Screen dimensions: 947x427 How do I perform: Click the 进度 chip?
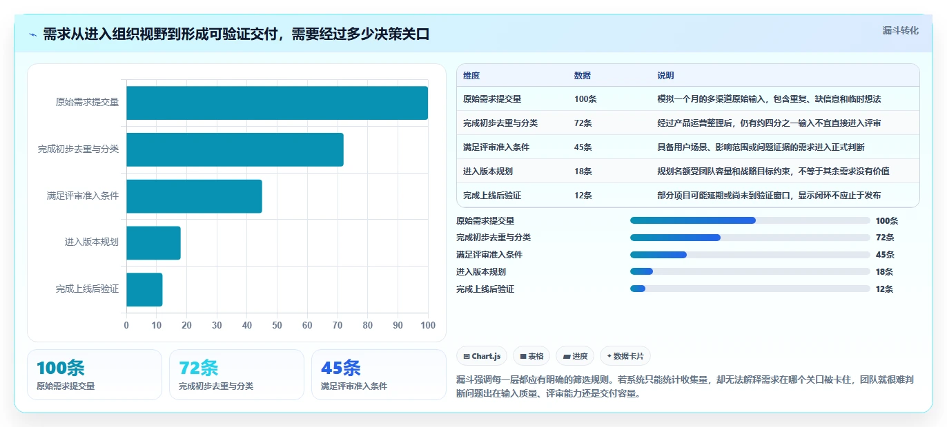tap(575, 356)
